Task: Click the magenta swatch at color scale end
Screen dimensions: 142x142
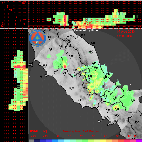Action: (139, 141)
